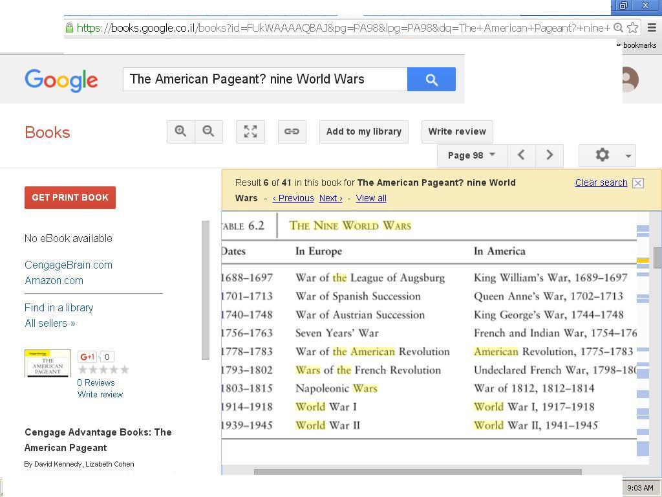Screen dimensions: 662x497
Task: Open the 0 Reviews link
Action: point(96,382)
